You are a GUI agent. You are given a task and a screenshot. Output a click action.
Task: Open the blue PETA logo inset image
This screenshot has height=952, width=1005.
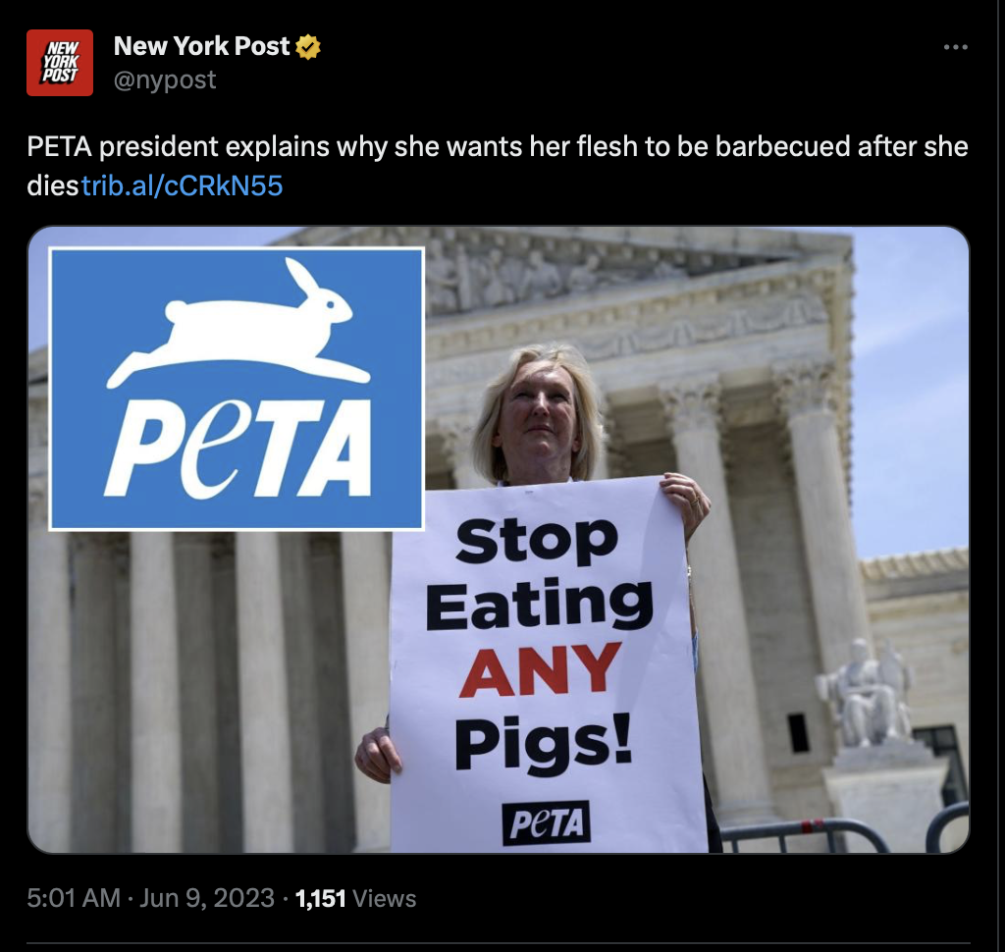point(237,389)
